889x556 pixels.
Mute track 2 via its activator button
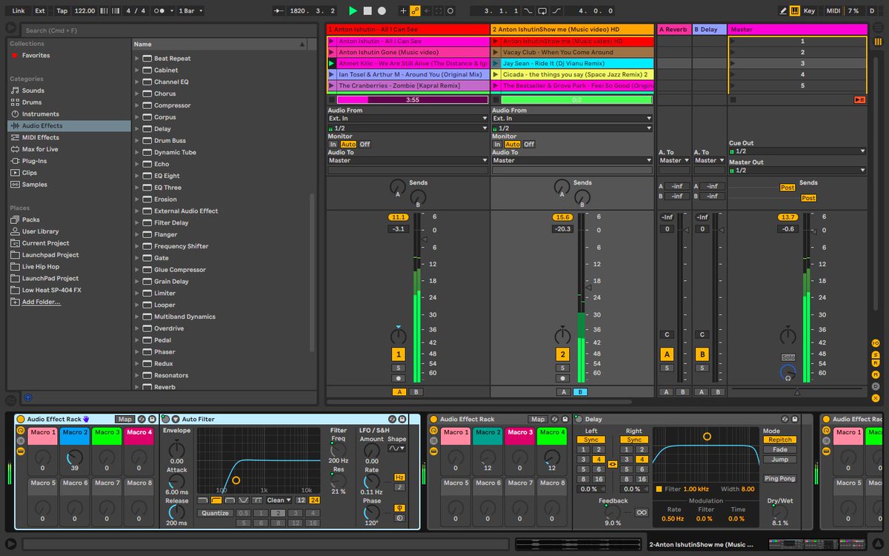point(562,354)
